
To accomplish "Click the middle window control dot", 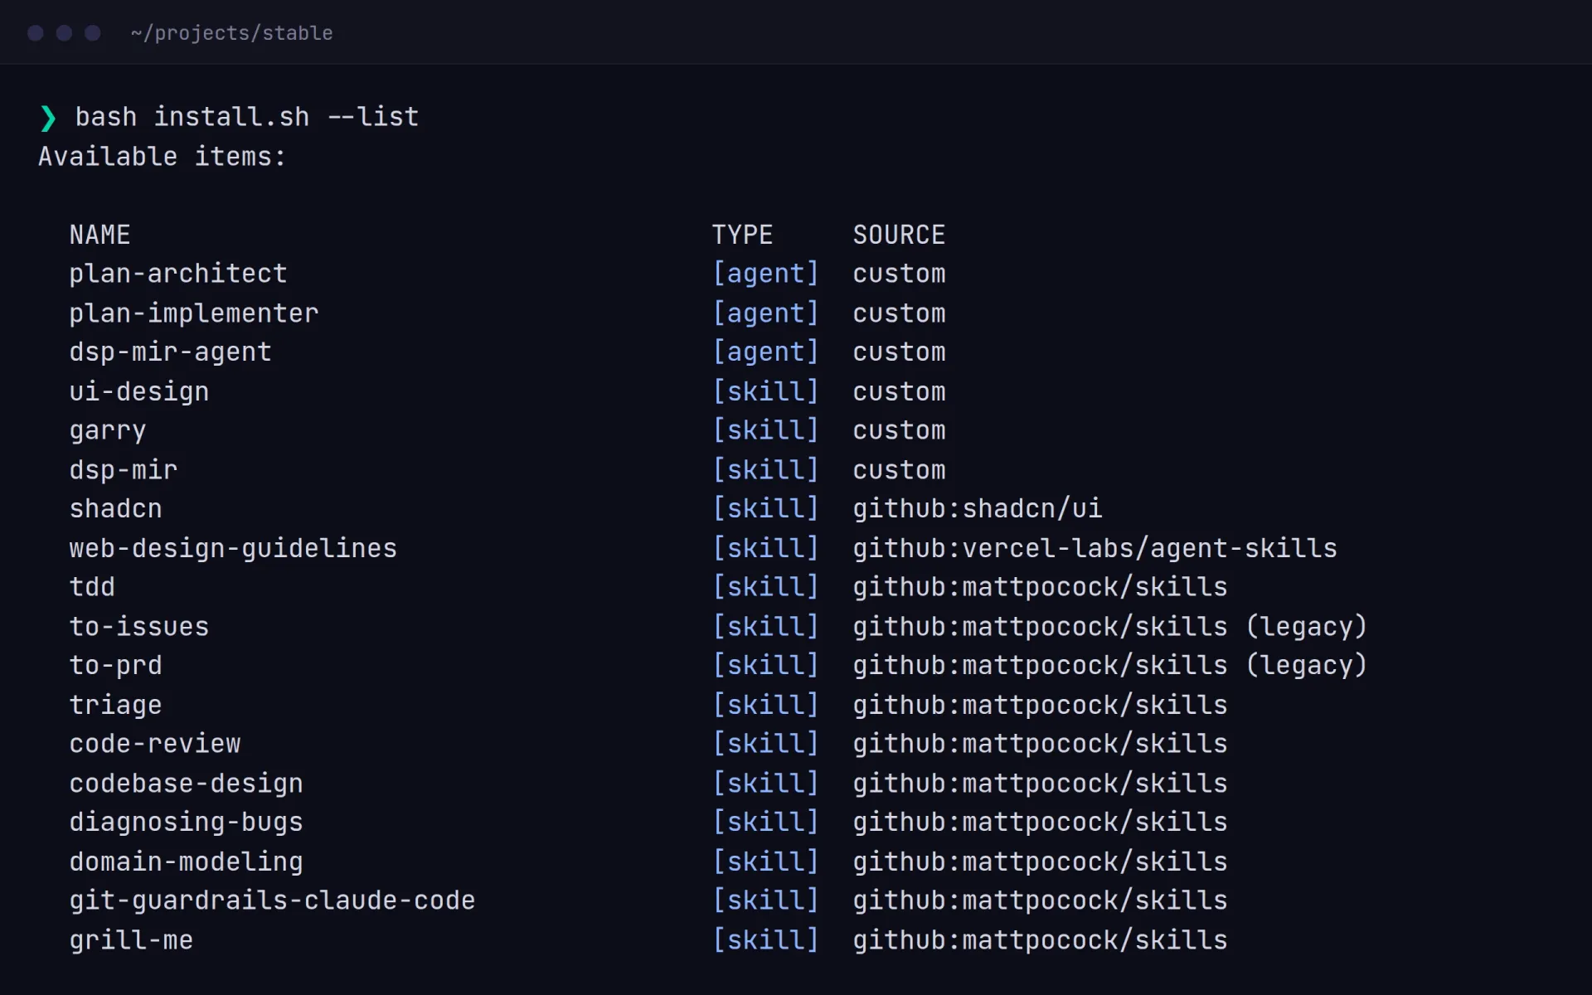I will click(64, 33).
